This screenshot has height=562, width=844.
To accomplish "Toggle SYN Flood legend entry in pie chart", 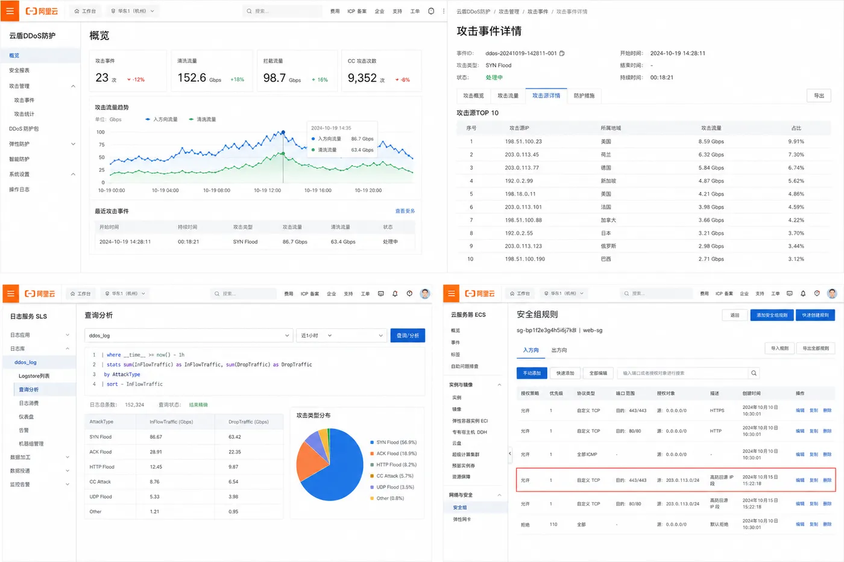I will click(x=393, y=442).
